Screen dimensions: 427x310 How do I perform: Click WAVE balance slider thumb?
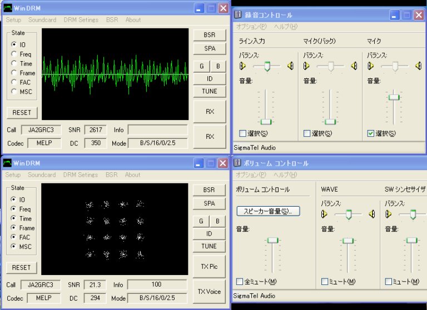pos(349,214)
